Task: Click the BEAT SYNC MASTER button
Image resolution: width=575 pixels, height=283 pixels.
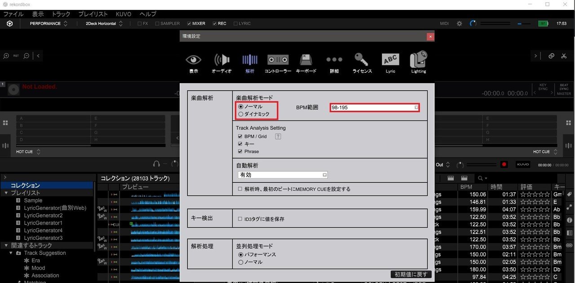Action: click(x=564, y=89)
